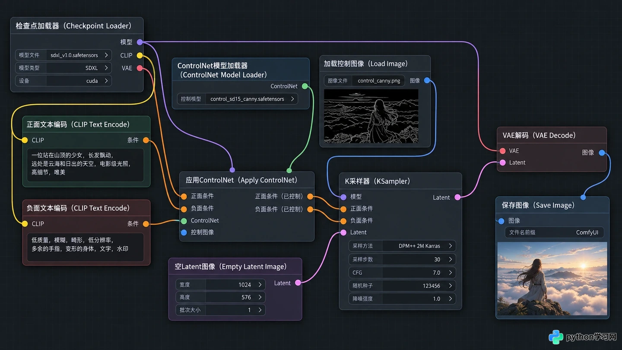The width and height of the screenshot is (622, 350).
Task: Click the 批次大小 1 field
Action: click(220, 310)
